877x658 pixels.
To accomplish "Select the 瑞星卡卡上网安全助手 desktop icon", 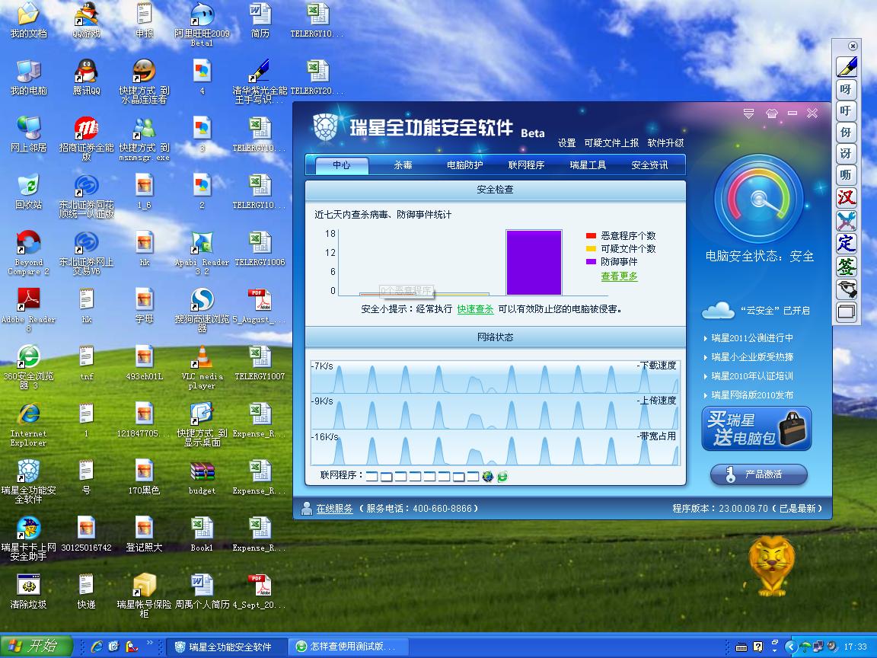I will point(28,538).
